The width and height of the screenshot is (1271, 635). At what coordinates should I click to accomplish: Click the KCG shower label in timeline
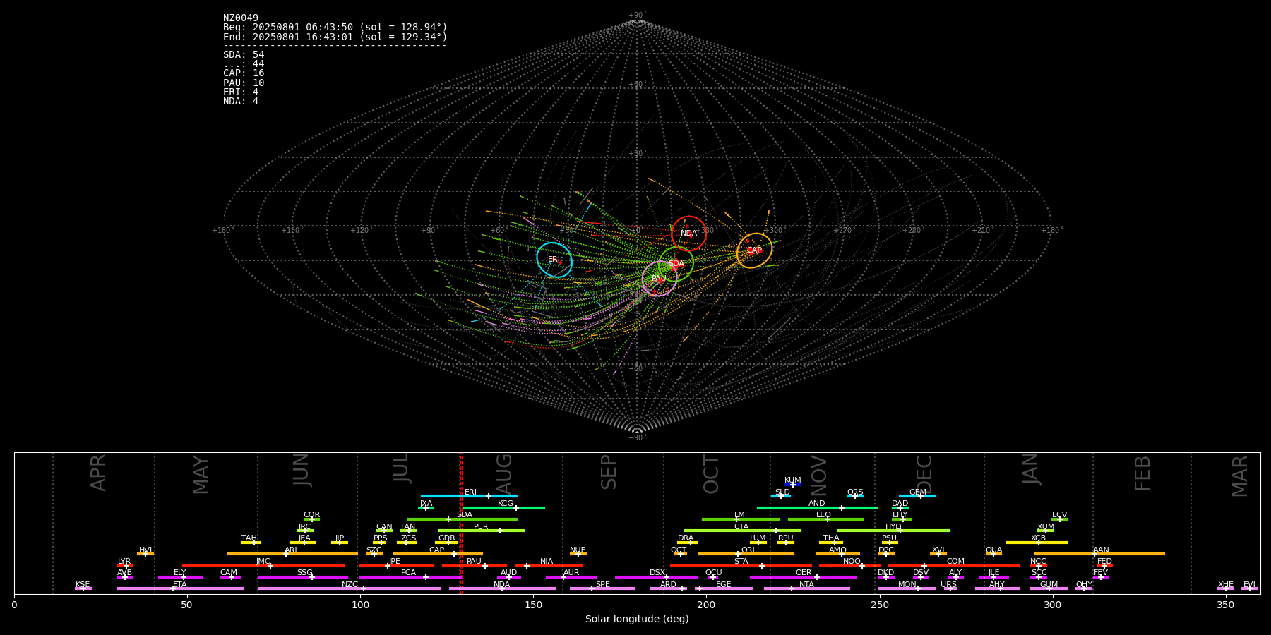pos(506,504)
